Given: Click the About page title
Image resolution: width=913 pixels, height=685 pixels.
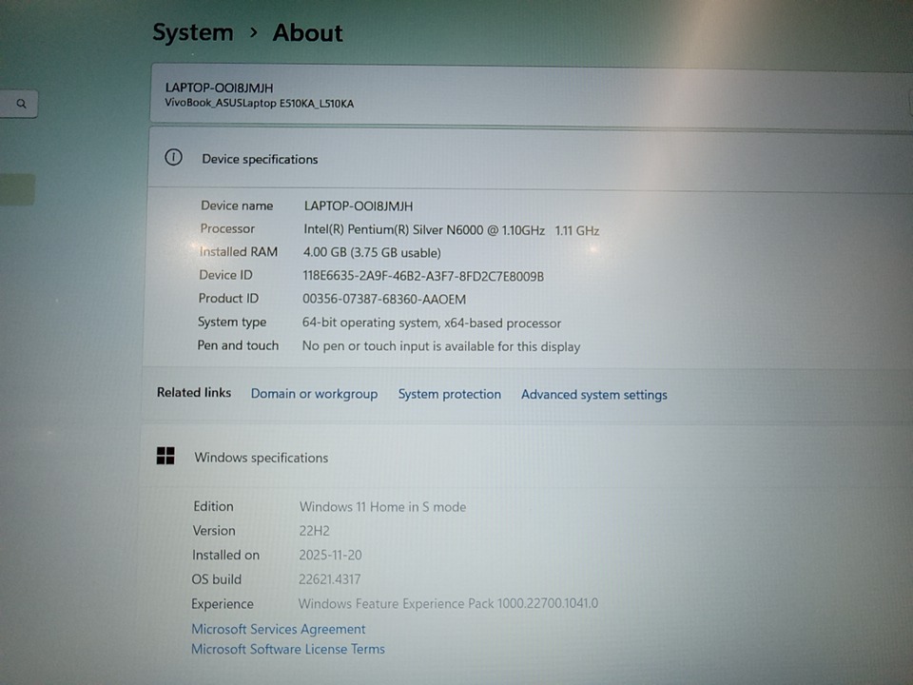Looking at the screenshot, I should click(x=307, y=32).
